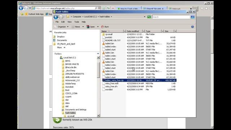Screen dimensions: 231x130
Task: Select $Recycle.Bin folder in tree
Action: coord(71,68)
